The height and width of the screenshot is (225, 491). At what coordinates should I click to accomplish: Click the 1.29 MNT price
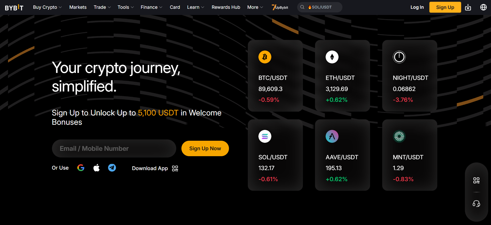coord(398,168)
